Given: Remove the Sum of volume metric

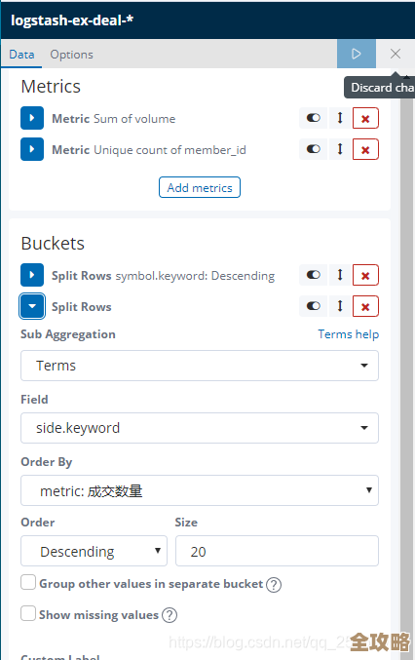Looking at the screenshot, I should 365,118.
